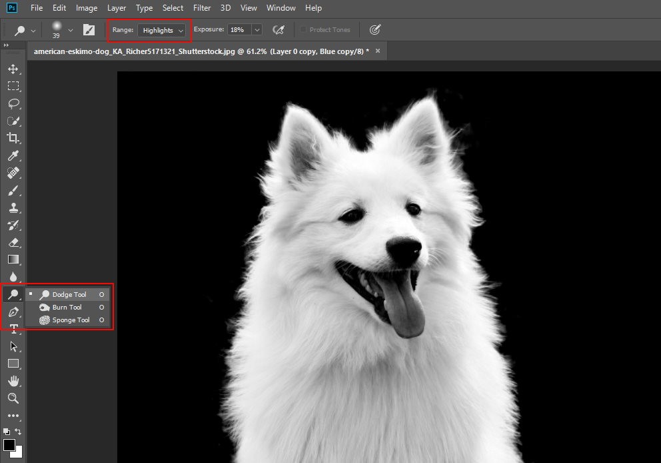Open the Exposure slider dropdown arrow
Screen dimensions: 661x463
point(257,29)
